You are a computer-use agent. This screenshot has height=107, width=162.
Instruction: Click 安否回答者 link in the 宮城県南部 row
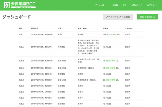[x=111, y=68]
